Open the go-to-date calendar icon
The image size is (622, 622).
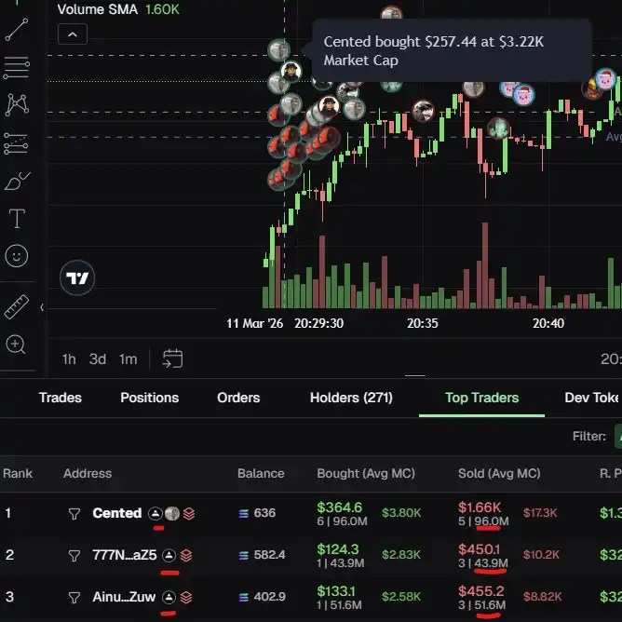[172, 358]
